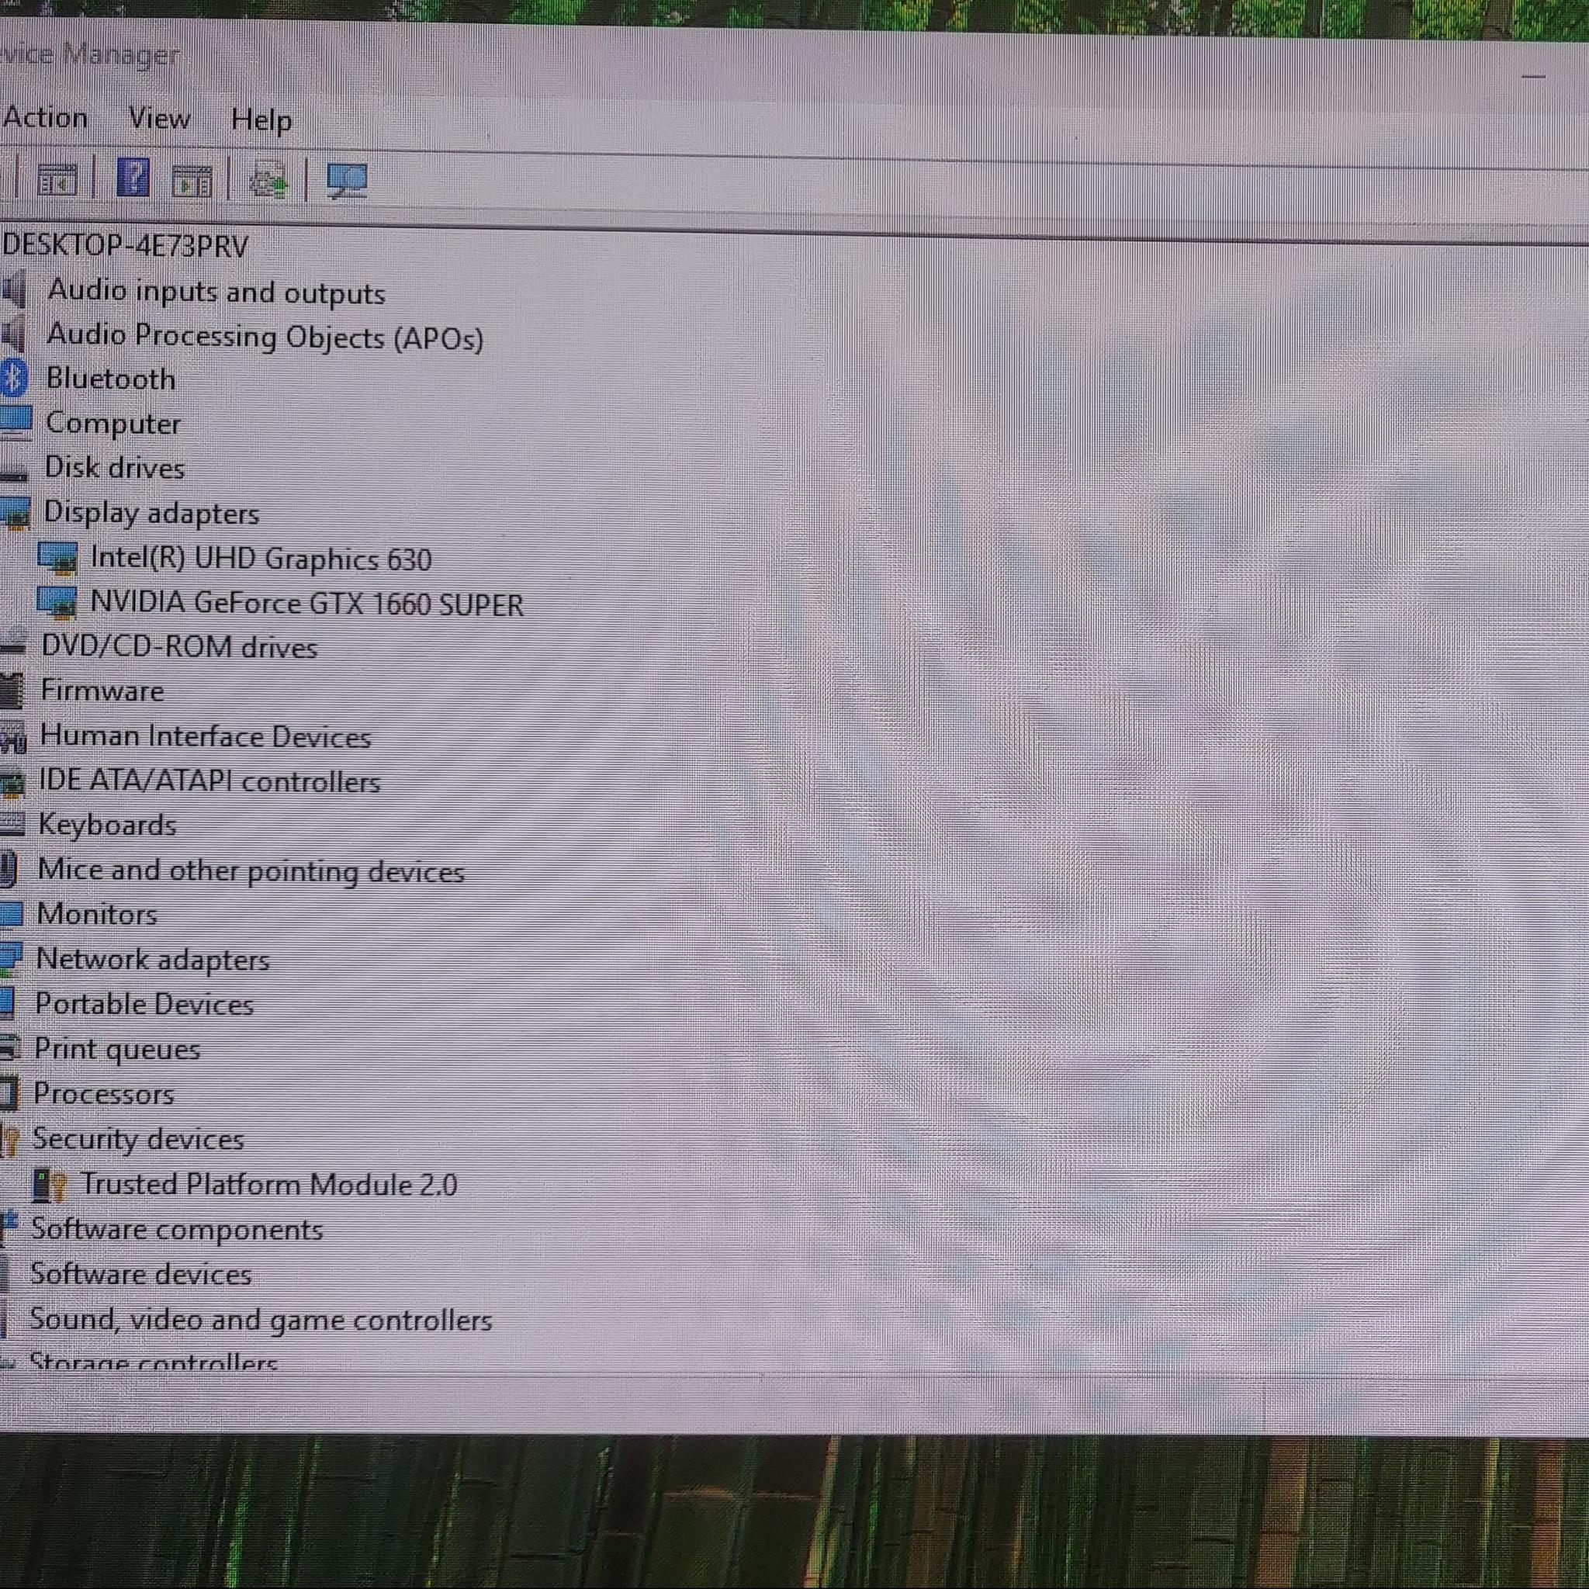Select the Disk drives category
Viewport: 1589px width, 1589px height.
click(114, 467)
